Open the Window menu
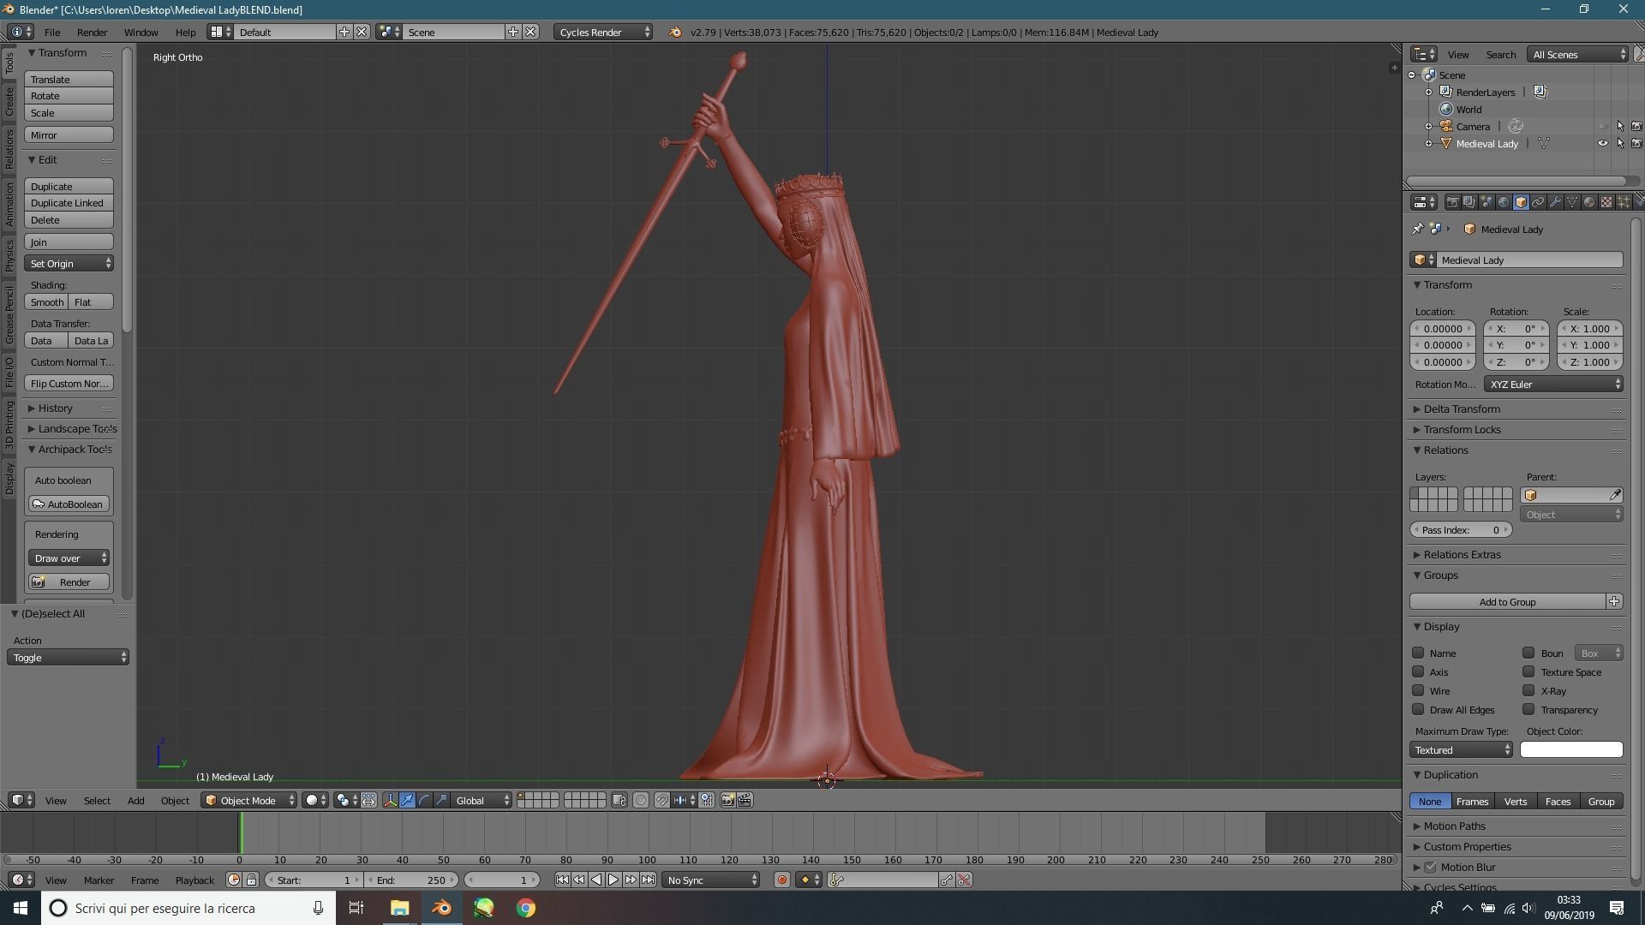This screenshot has width=1645, height=925. pyautogui.click(x=141, y=32)
